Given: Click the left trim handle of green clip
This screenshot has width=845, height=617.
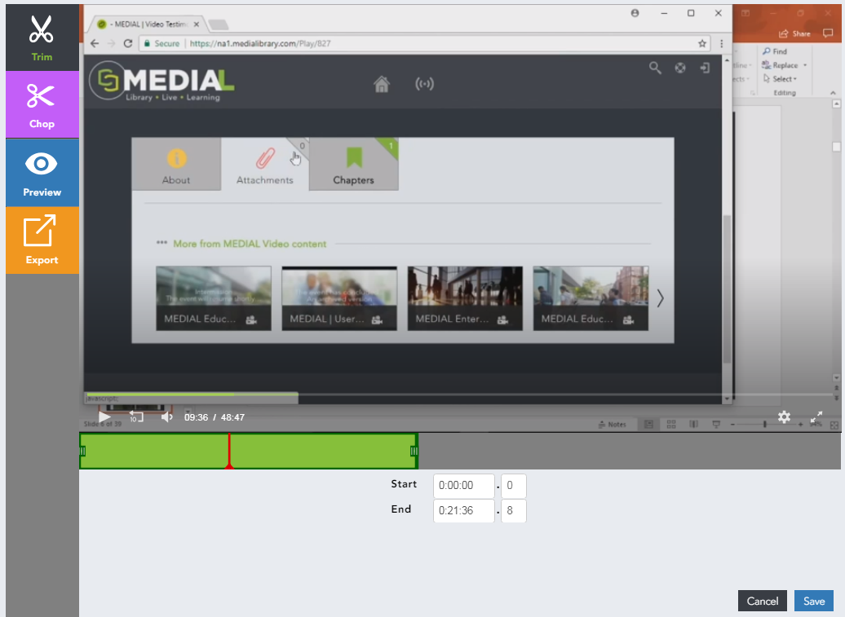Looking at the screenshot, I should click(82, 452).
